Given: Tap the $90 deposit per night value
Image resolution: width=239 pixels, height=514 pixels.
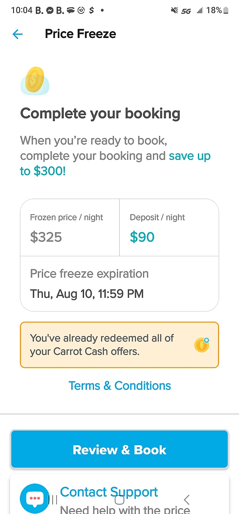Looking at the screenshot, I should (x=142, y=237).
